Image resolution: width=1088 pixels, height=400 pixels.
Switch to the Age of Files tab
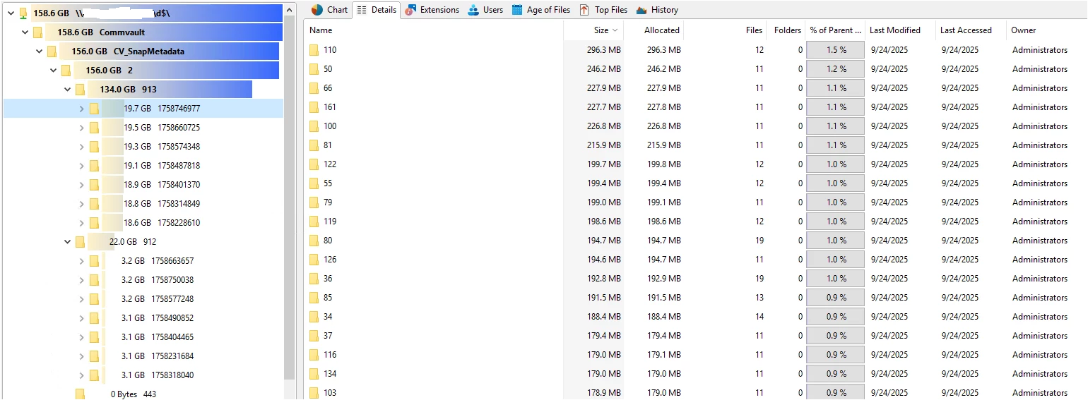(541, 10)
